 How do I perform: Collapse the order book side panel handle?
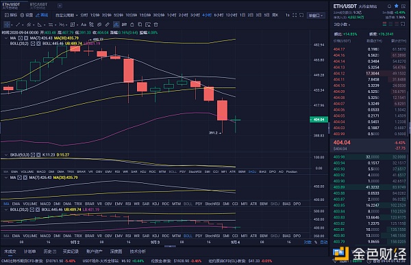329,128
